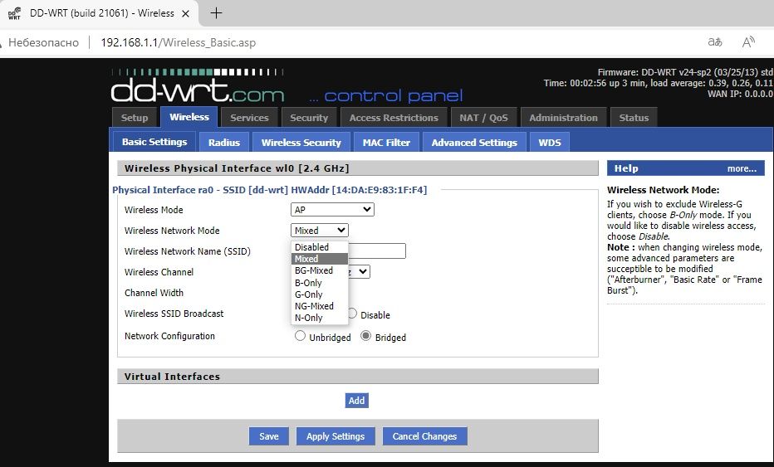774x467 pixels.
Task: Click the WAN IP: 0.0.0.0 text
Action: pos(740,94)
